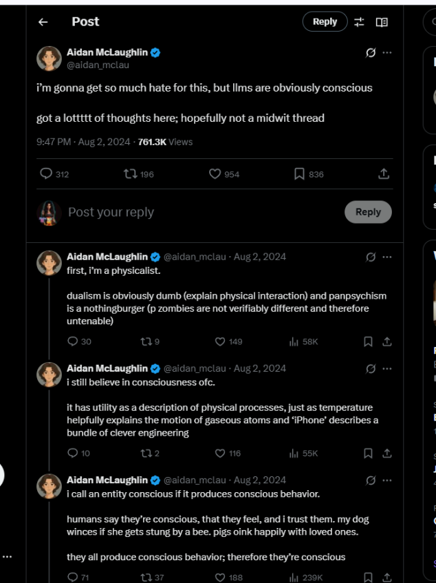Open comments with 312 replies
This screenshot has height=583, width=436.
tap(54, 174)
